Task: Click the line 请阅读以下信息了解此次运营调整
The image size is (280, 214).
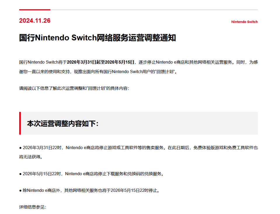Action: 74,88
